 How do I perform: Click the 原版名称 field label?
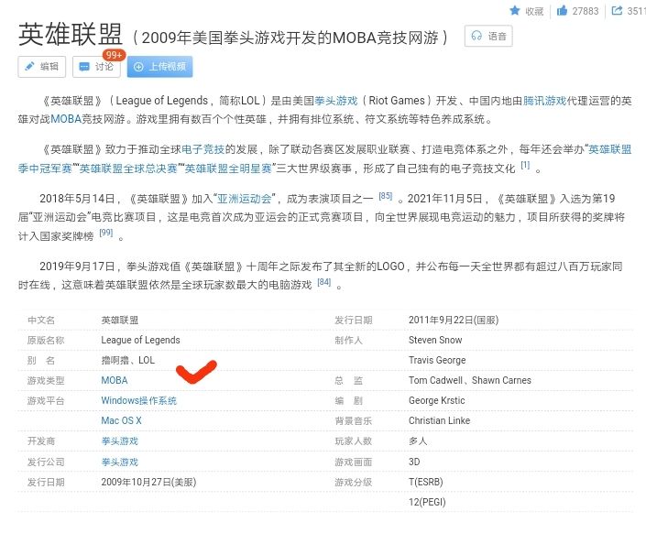tap(46, 341)
